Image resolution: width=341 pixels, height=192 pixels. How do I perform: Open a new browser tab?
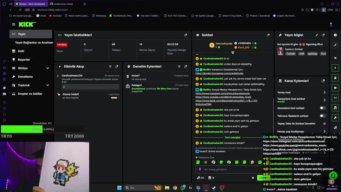click(84, 4)
